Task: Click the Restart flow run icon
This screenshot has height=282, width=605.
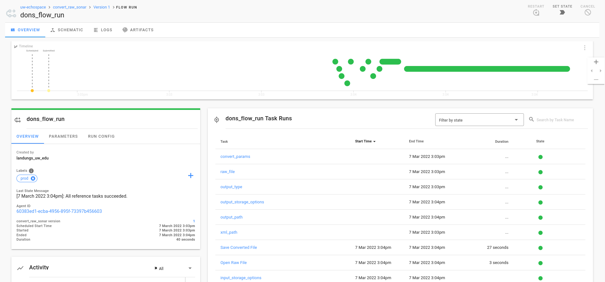Action: (536, 13)
